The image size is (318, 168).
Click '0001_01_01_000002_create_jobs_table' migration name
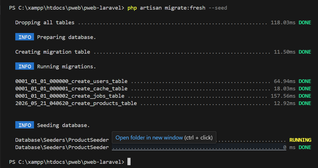tap(70, 96)
